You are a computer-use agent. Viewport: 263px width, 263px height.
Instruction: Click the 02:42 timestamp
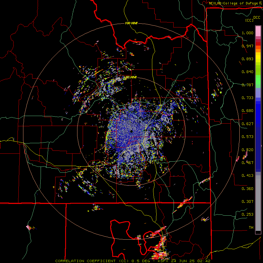pos(203,261)
